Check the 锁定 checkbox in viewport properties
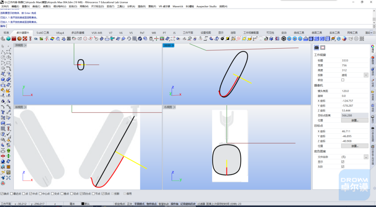 pyautogui.click(x=343, y=80)
